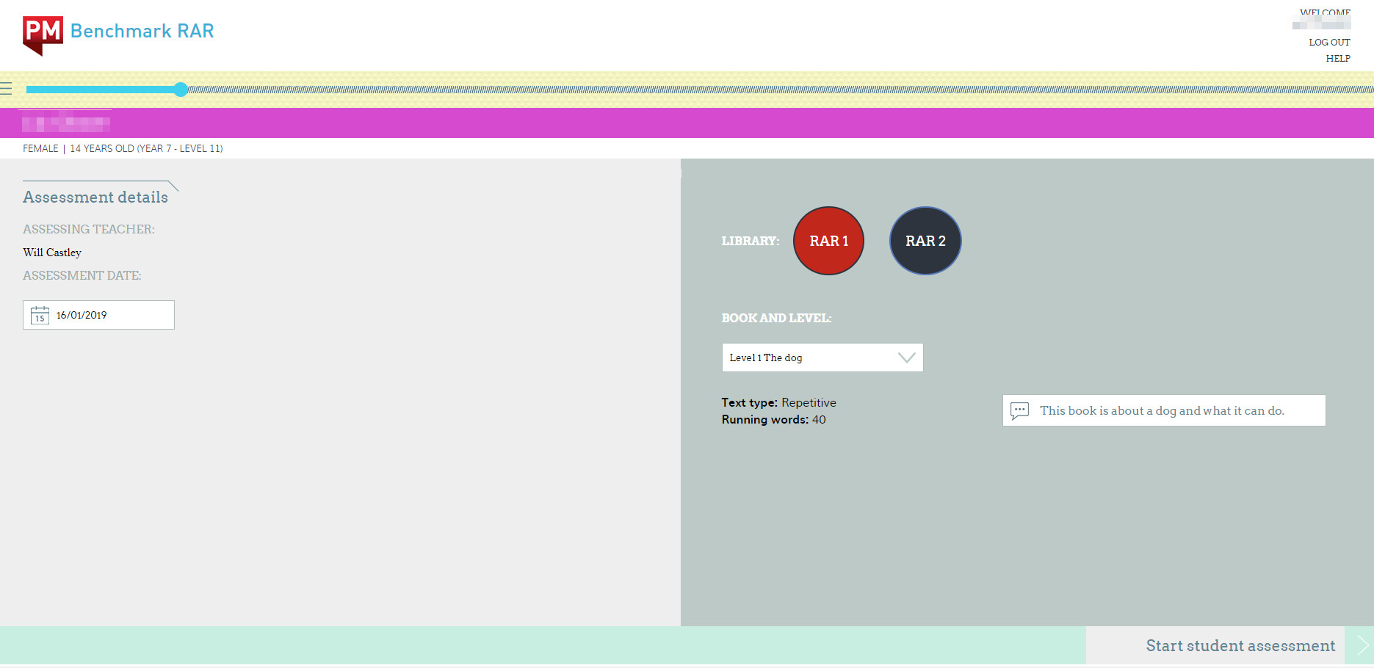The height and width of the screenshot is (668, 1374).
Task: Click the Assessment details heading tab
Action: click(x=95, y=197)
